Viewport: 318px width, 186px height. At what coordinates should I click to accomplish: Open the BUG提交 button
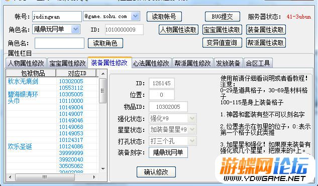point(222,17)
